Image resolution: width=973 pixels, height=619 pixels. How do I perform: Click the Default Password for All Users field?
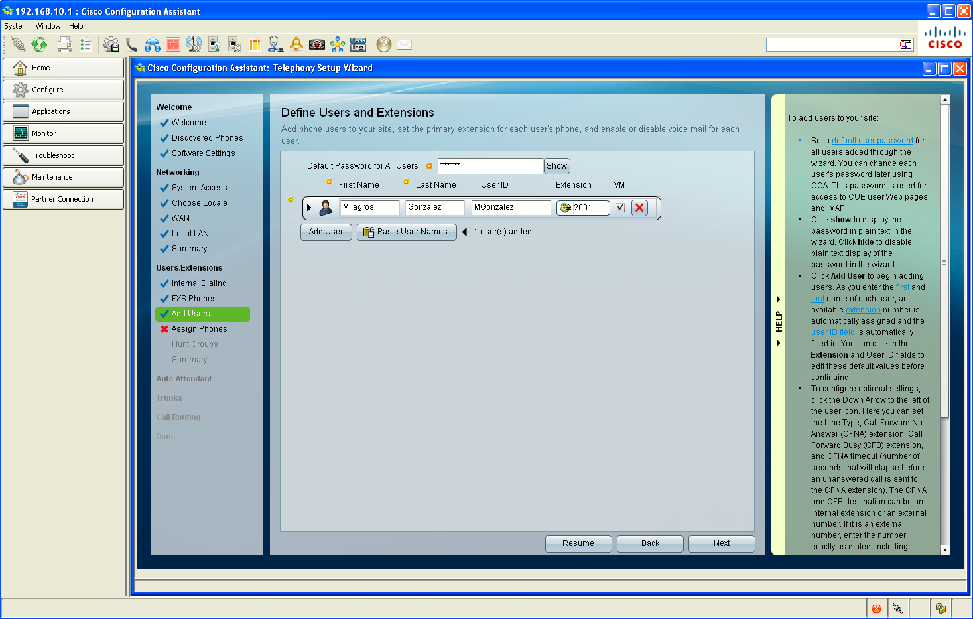490,166
